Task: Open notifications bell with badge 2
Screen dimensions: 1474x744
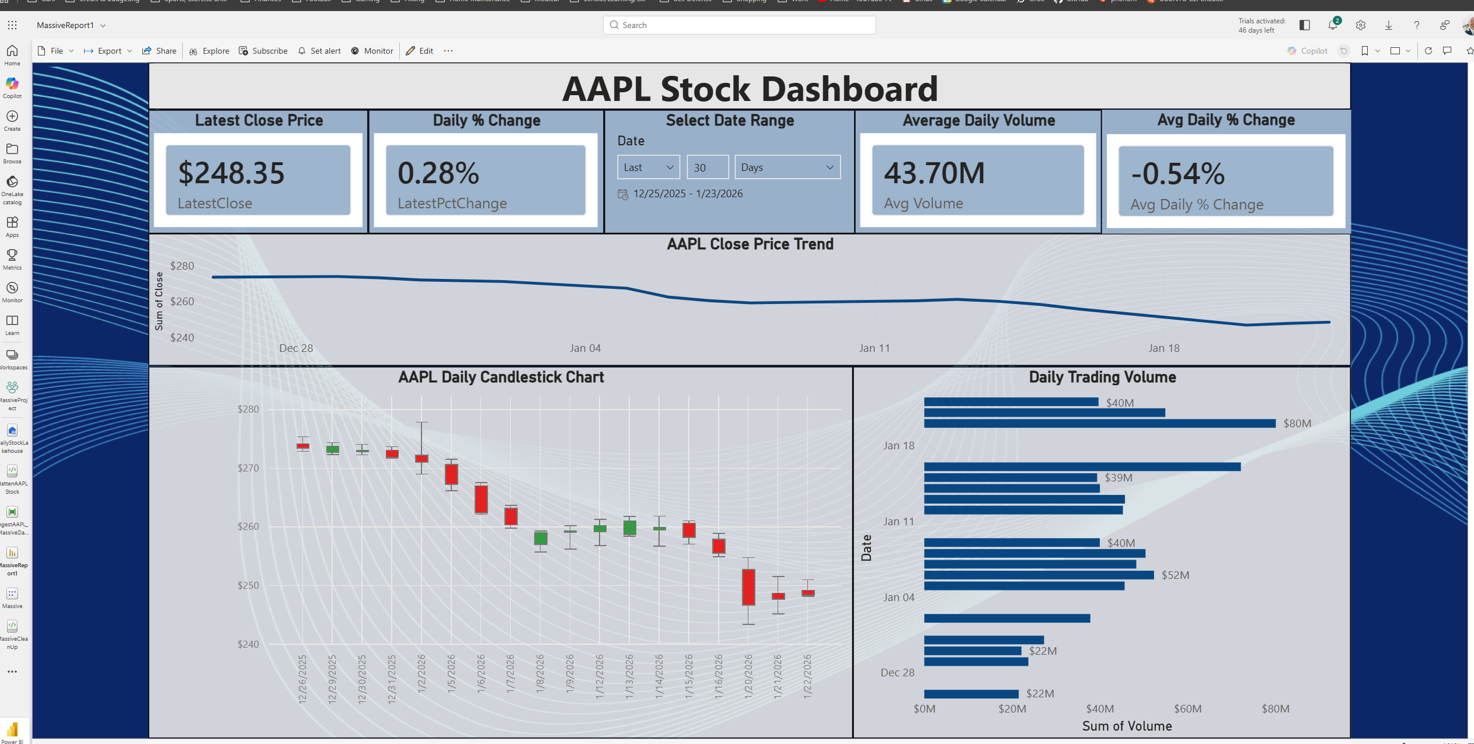Action: click(1333, 25)
